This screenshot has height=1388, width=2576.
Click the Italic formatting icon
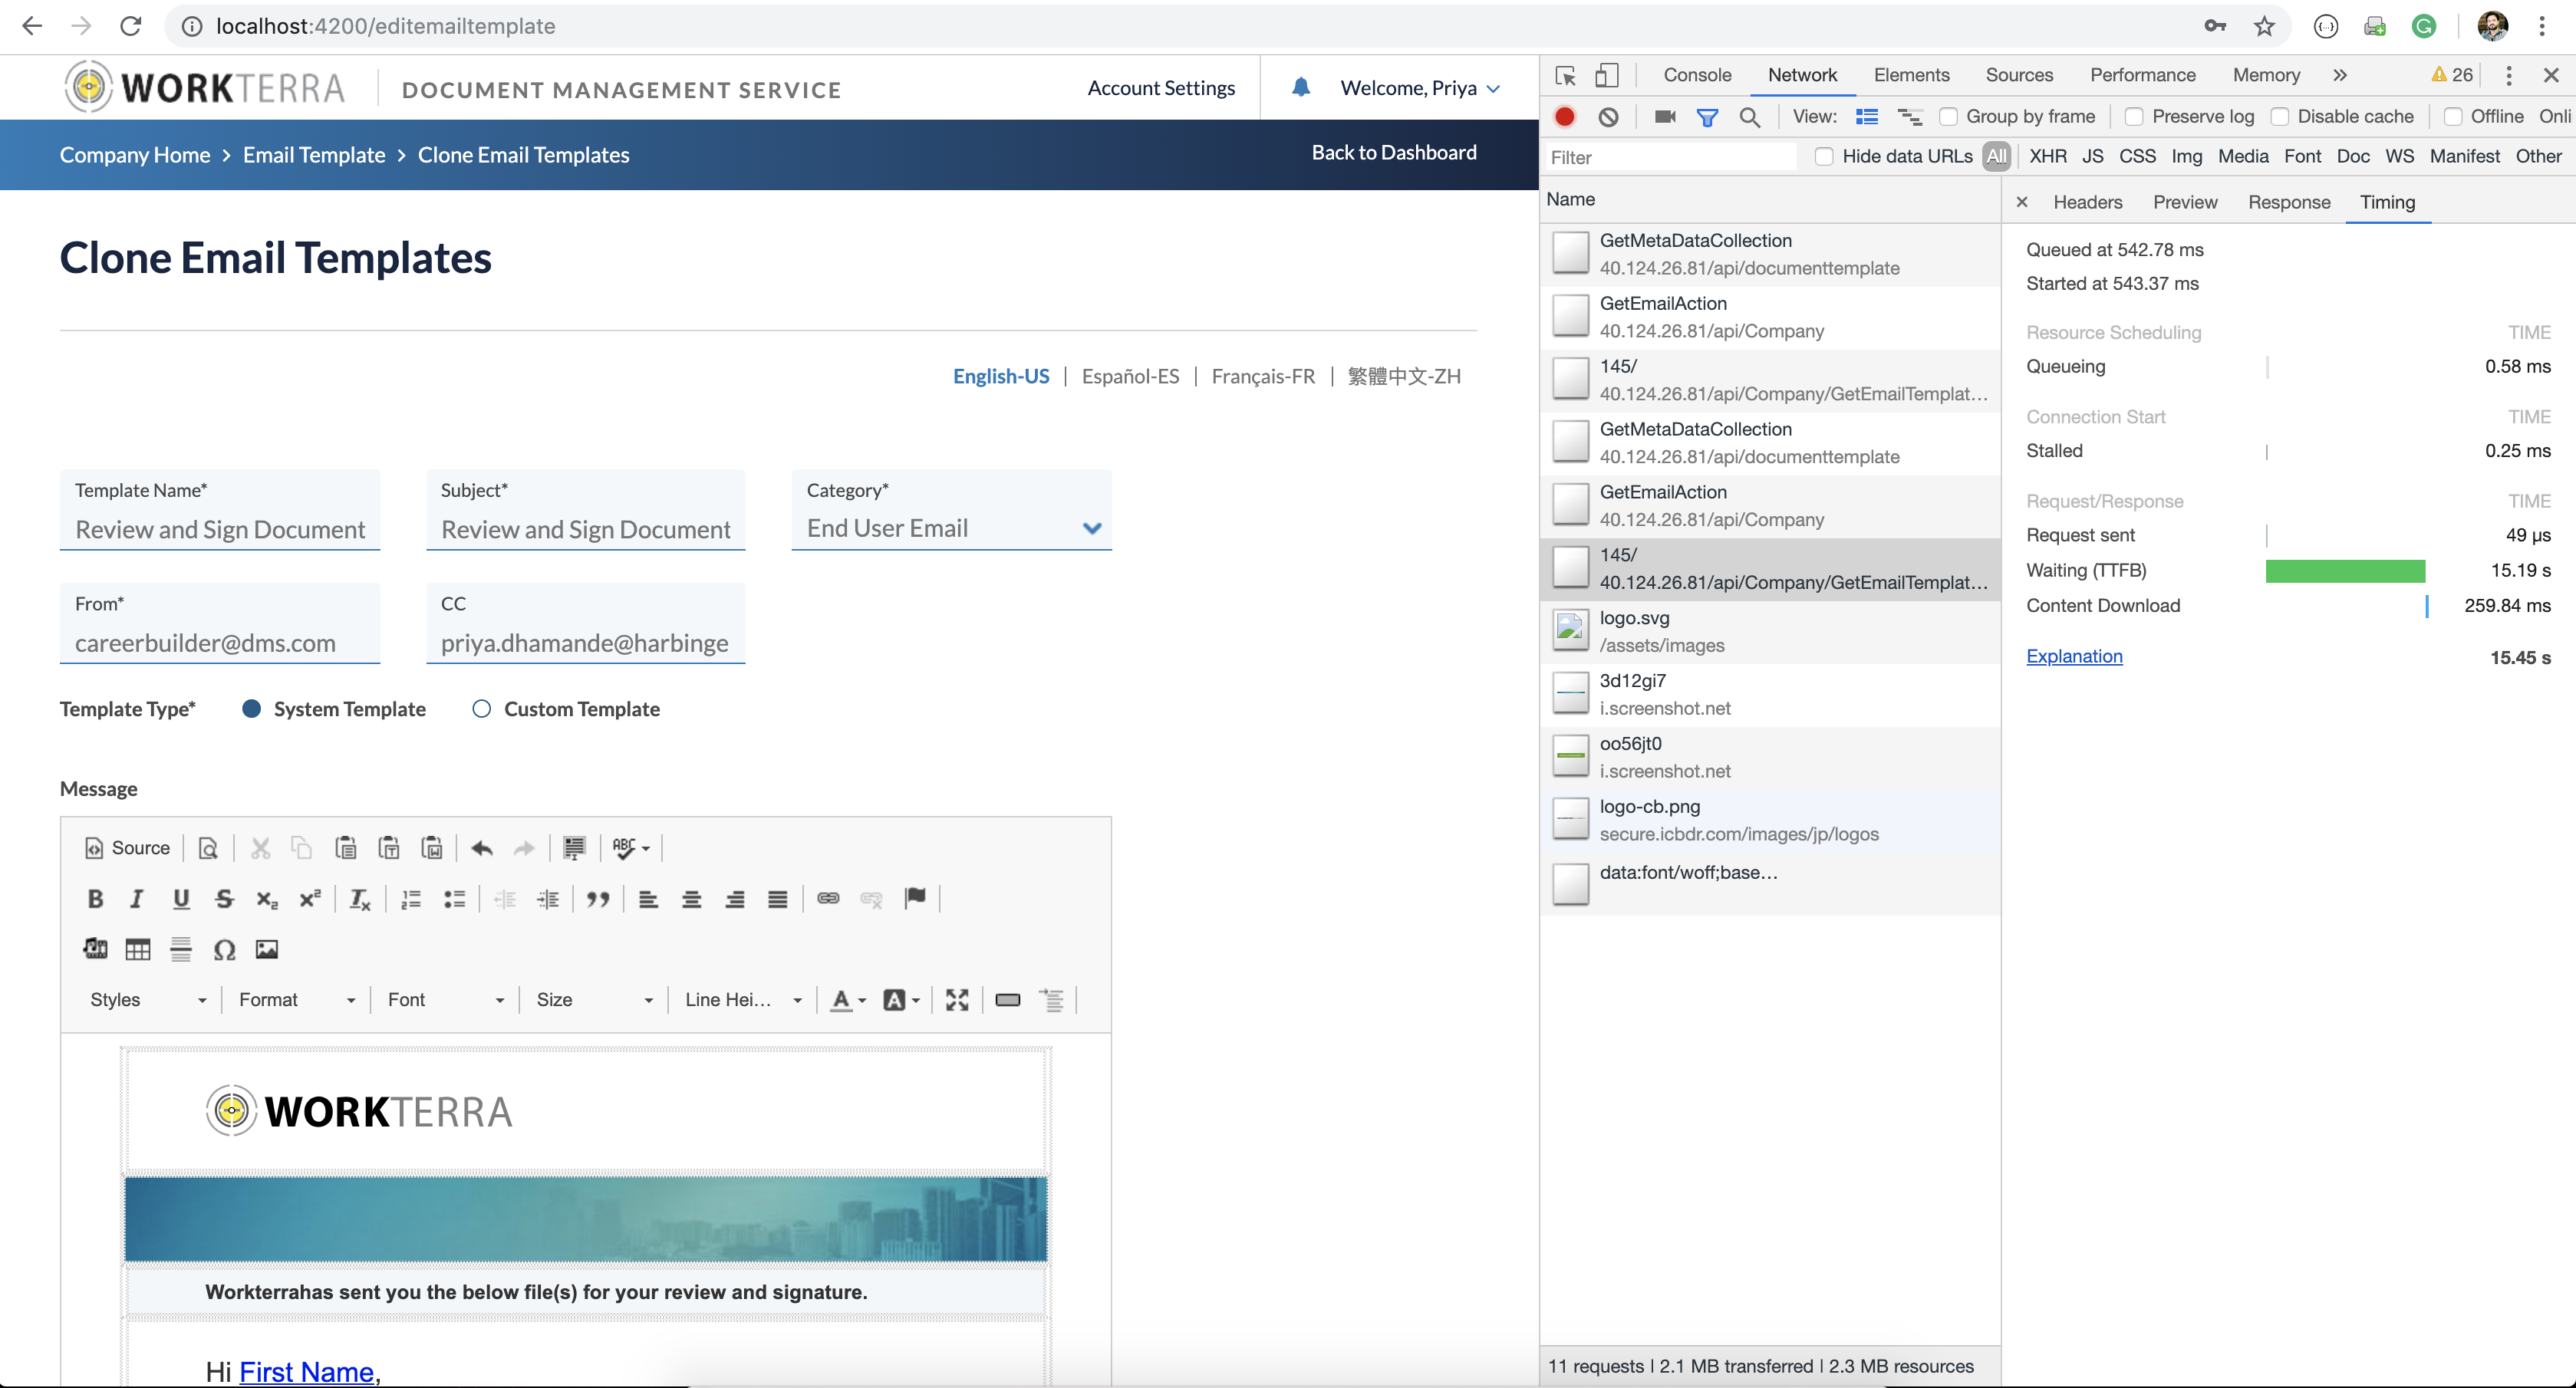(x=137, y=899)
